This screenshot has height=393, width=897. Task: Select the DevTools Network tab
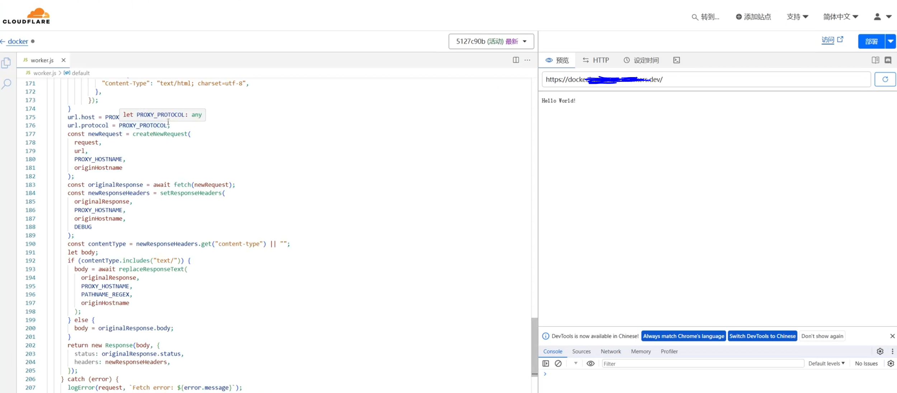click(611, 351)
